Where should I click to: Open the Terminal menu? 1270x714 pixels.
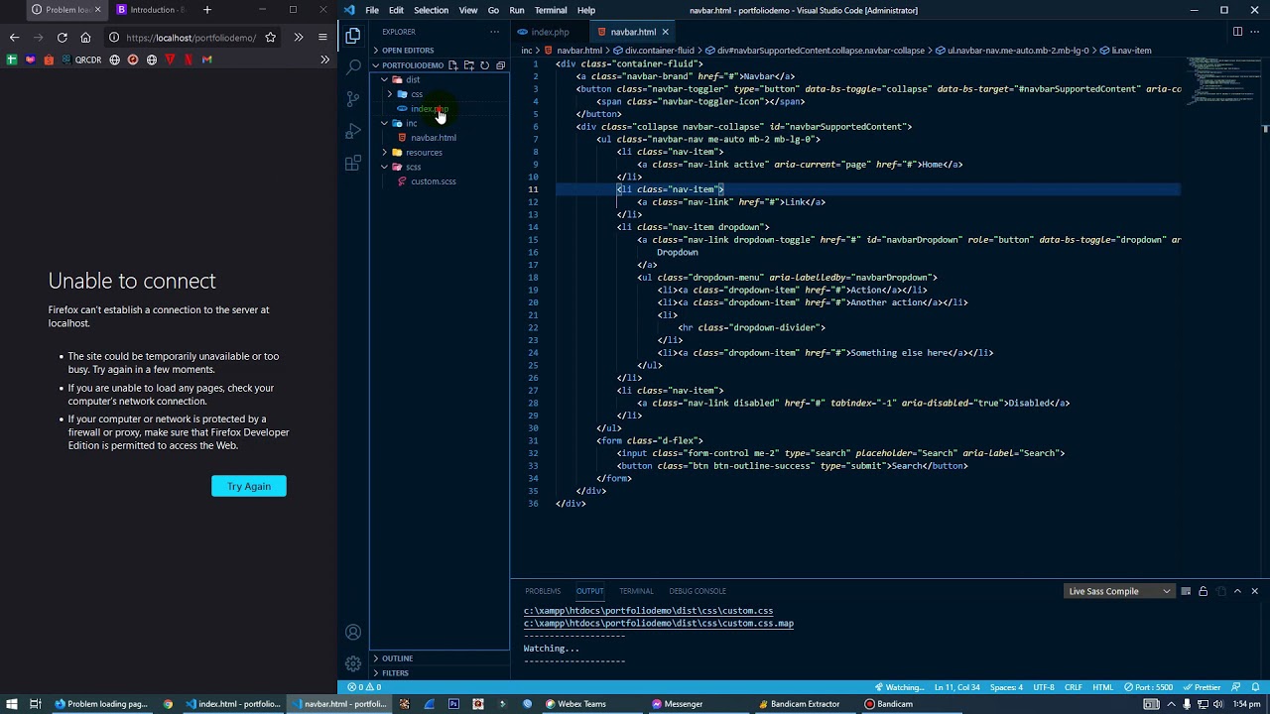(551, 10)
